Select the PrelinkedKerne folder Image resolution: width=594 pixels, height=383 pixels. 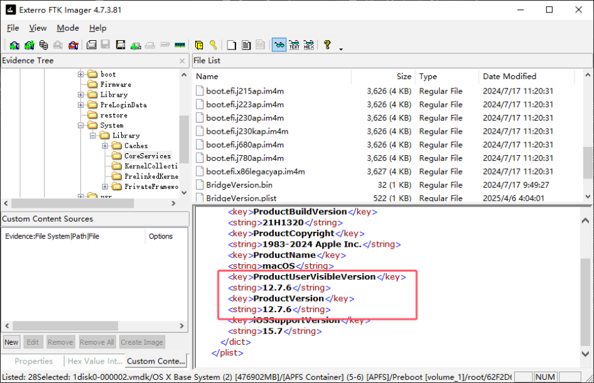click(151, 176)
